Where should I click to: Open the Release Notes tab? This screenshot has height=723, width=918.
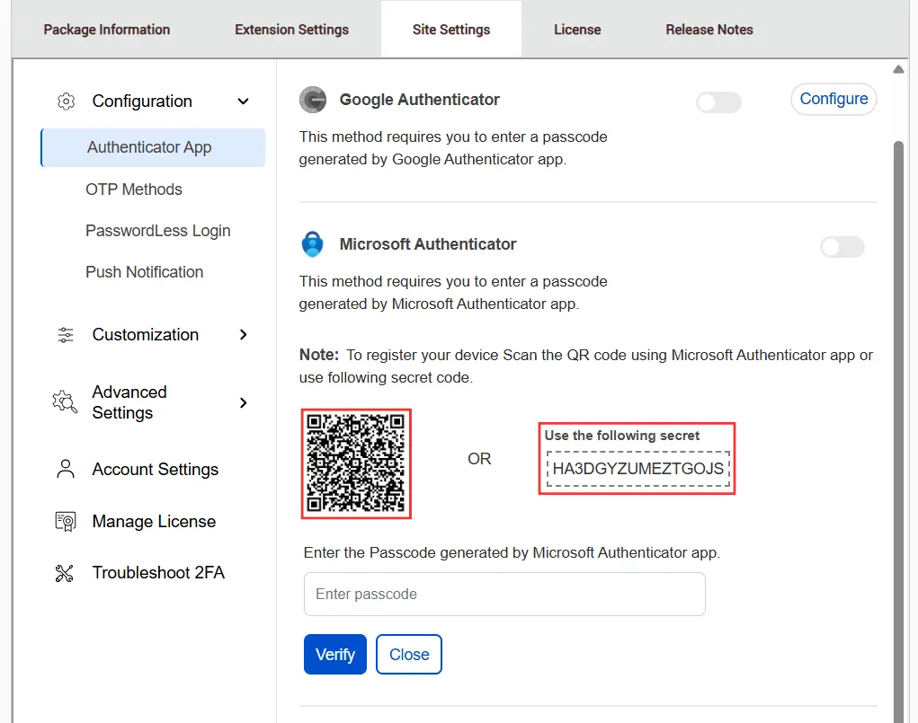pos(709,29)
